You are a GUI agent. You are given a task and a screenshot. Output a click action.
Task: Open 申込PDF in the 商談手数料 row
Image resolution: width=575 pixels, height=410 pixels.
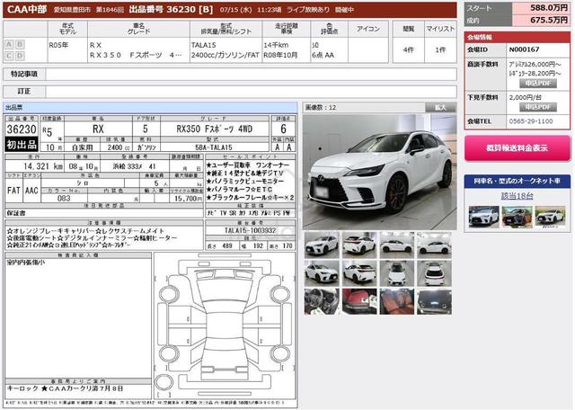coord(538,84)
